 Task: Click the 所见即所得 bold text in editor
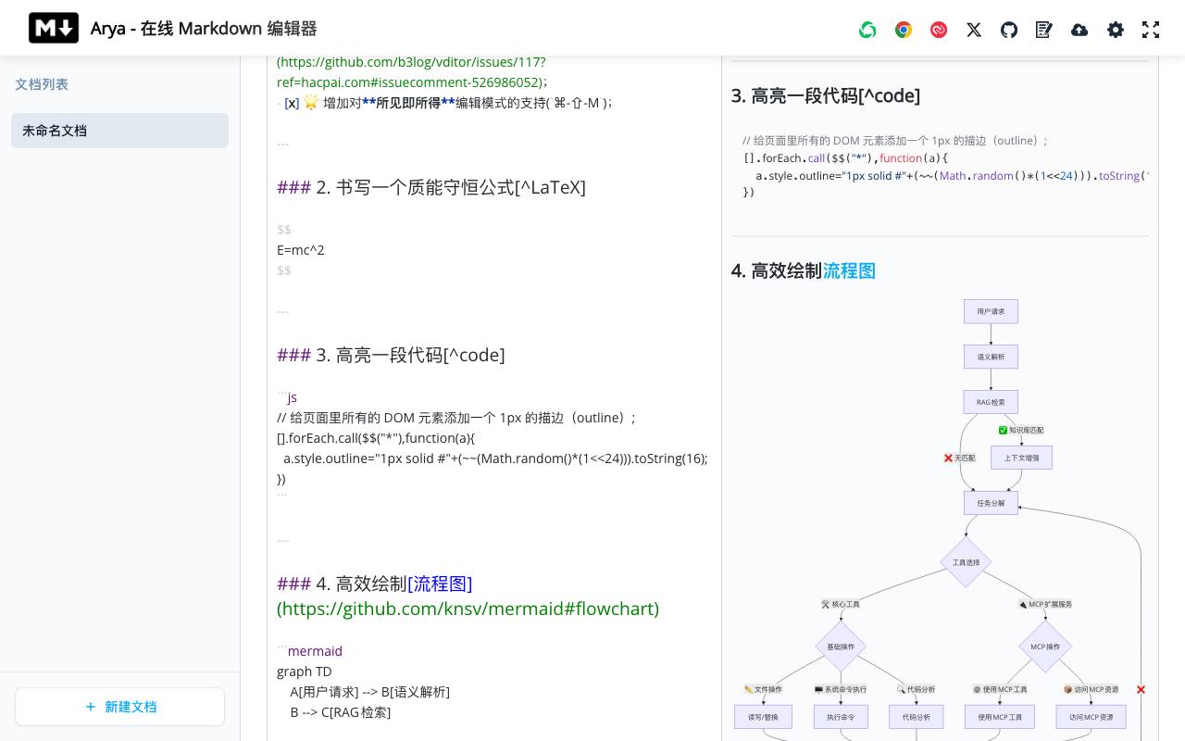408,103
